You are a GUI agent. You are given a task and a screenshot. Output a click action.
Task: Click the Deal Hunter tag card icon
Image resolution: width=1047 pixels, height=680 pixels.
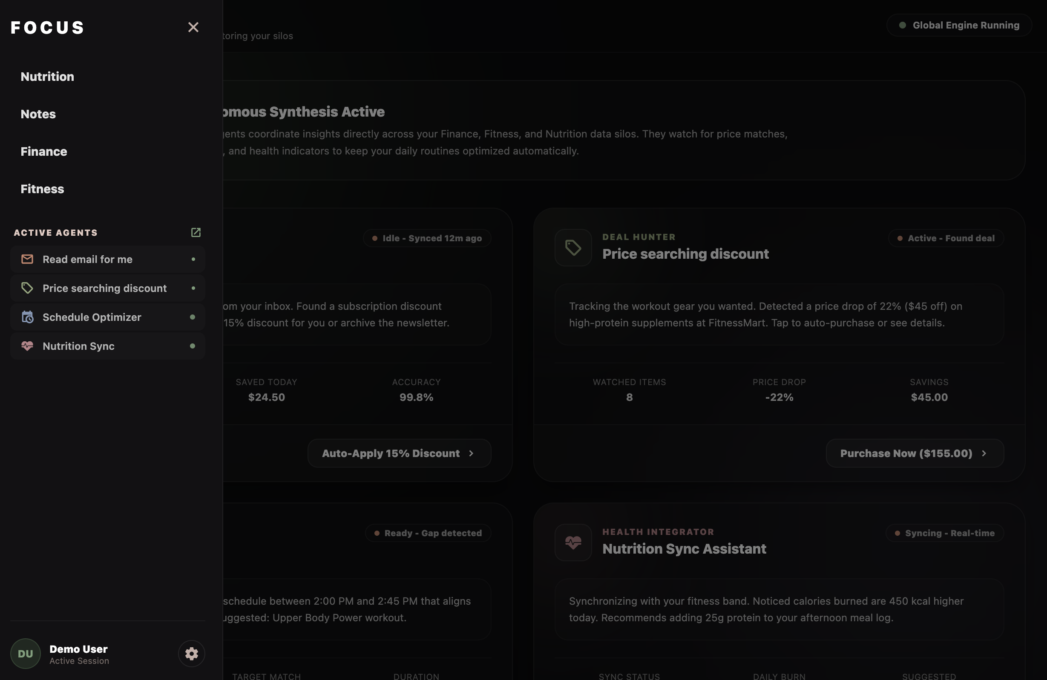click(x=573, y=248)
